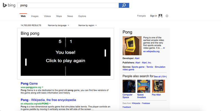Open dropdown arrow next to www.ponggame.org
Screen dimensions: 221x111
[43, 87]
